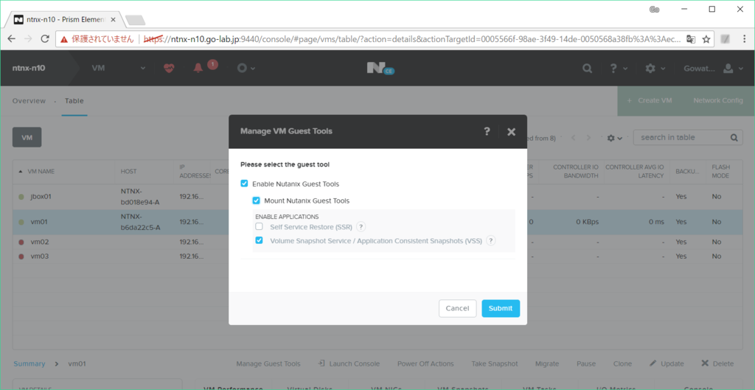Open table settings gear dropdown
755x390 pixels.
615,138
